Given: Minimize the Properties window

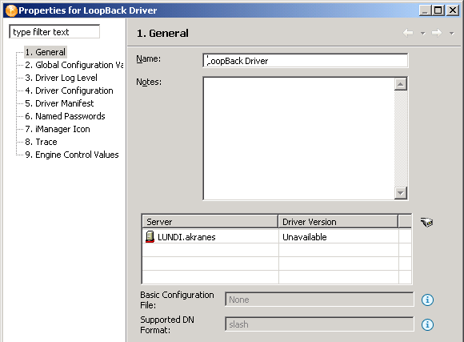Looking at the screenshot, I should click(x=425, y=10).
